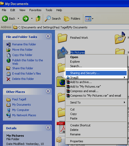Open the Views dropdown arrow

(93, 19)
